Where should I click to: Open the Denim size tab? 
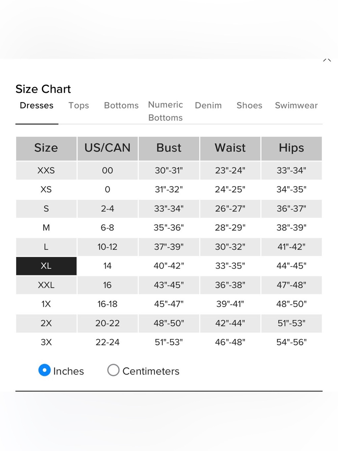(208, 106)
